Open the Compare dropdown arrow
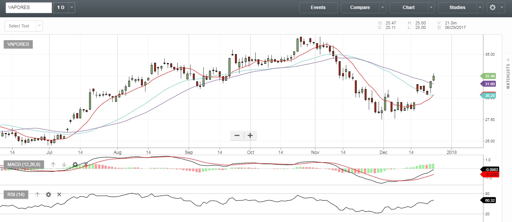 coord(383,8)
